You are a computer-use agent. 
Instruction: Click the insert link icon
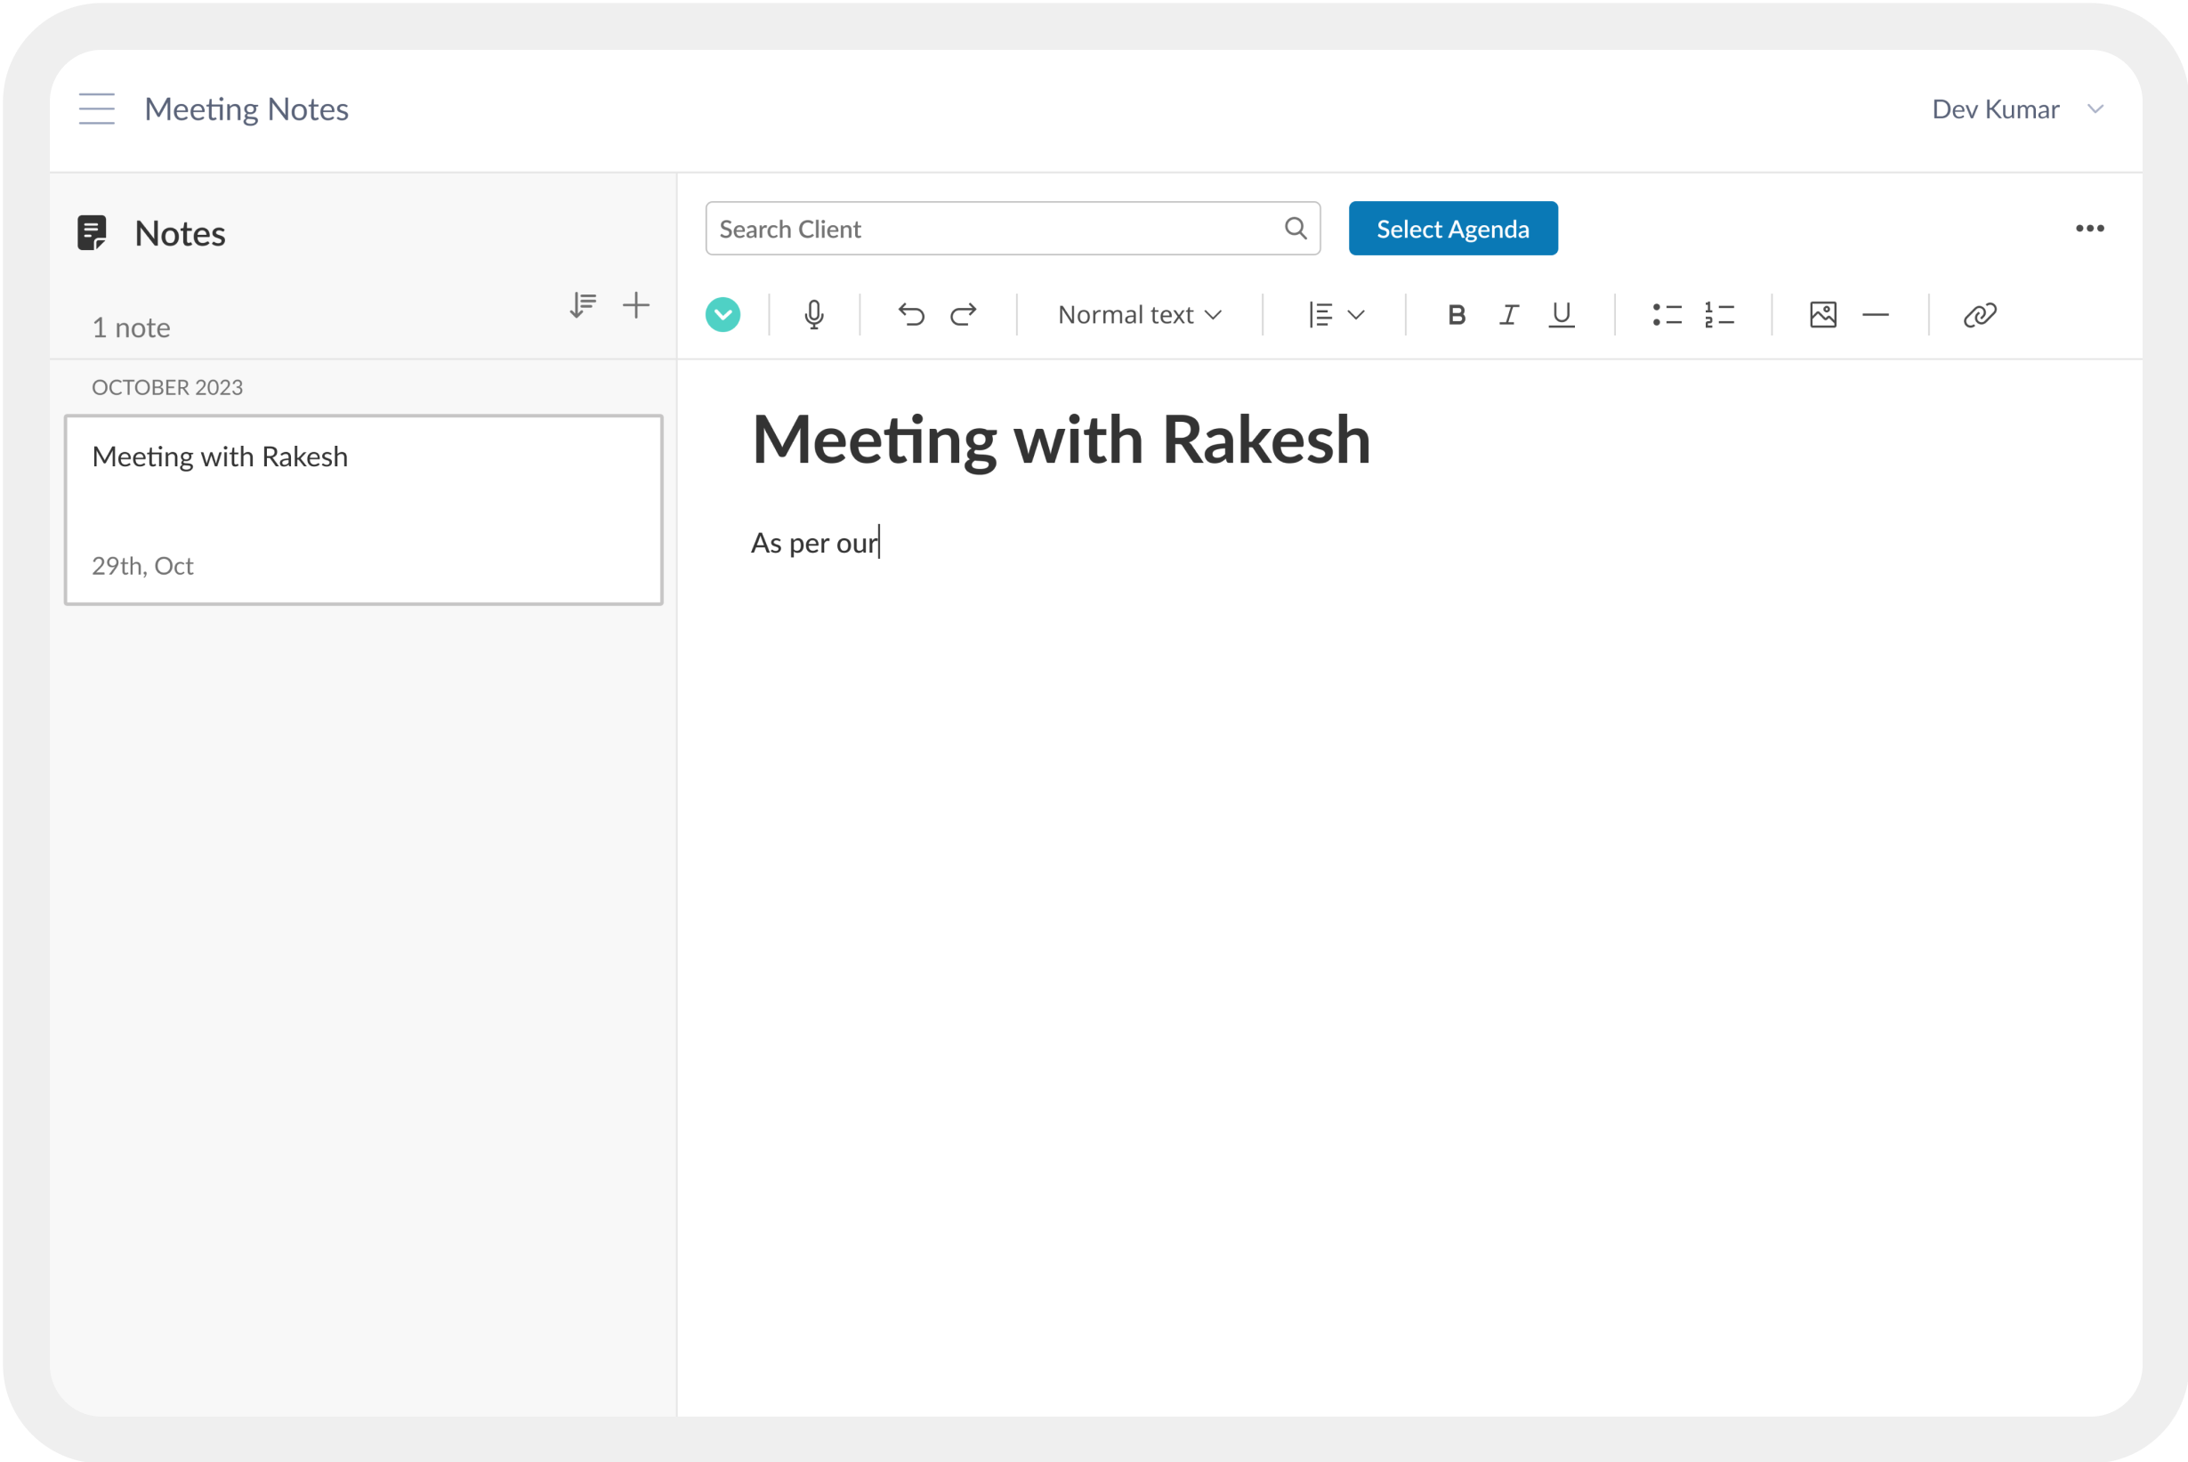pos(1979,315)
